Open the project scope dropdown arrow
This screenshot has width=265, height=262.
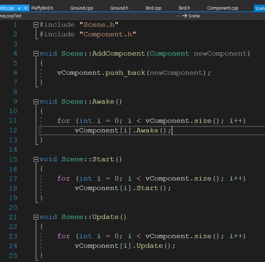[178, 16]
